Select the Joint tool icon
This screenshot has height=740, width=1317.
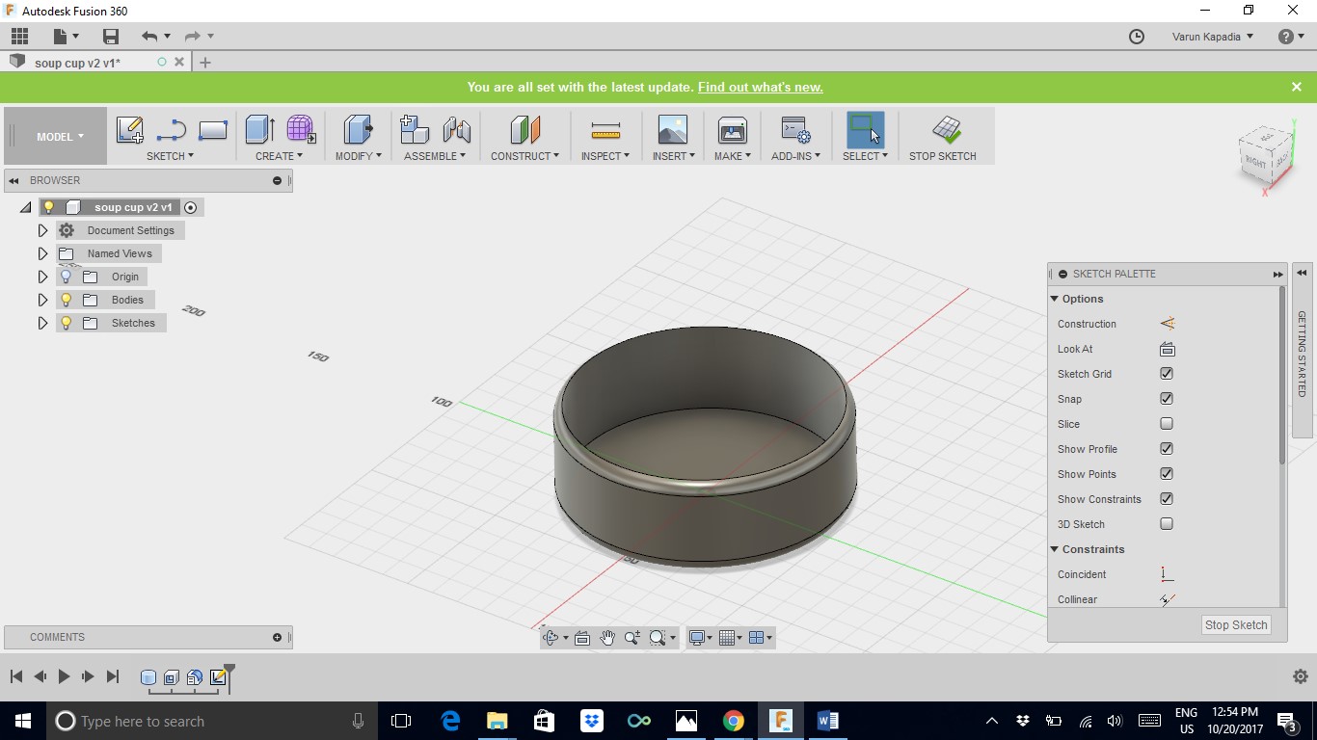[x=456, y=129]
